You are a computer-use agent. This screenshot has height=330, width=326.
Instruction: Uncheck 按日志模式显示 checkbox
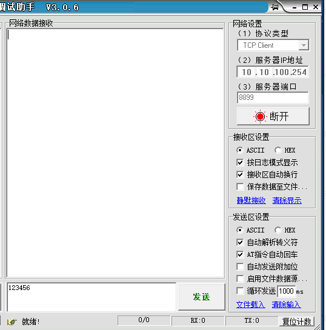point(240,162)
